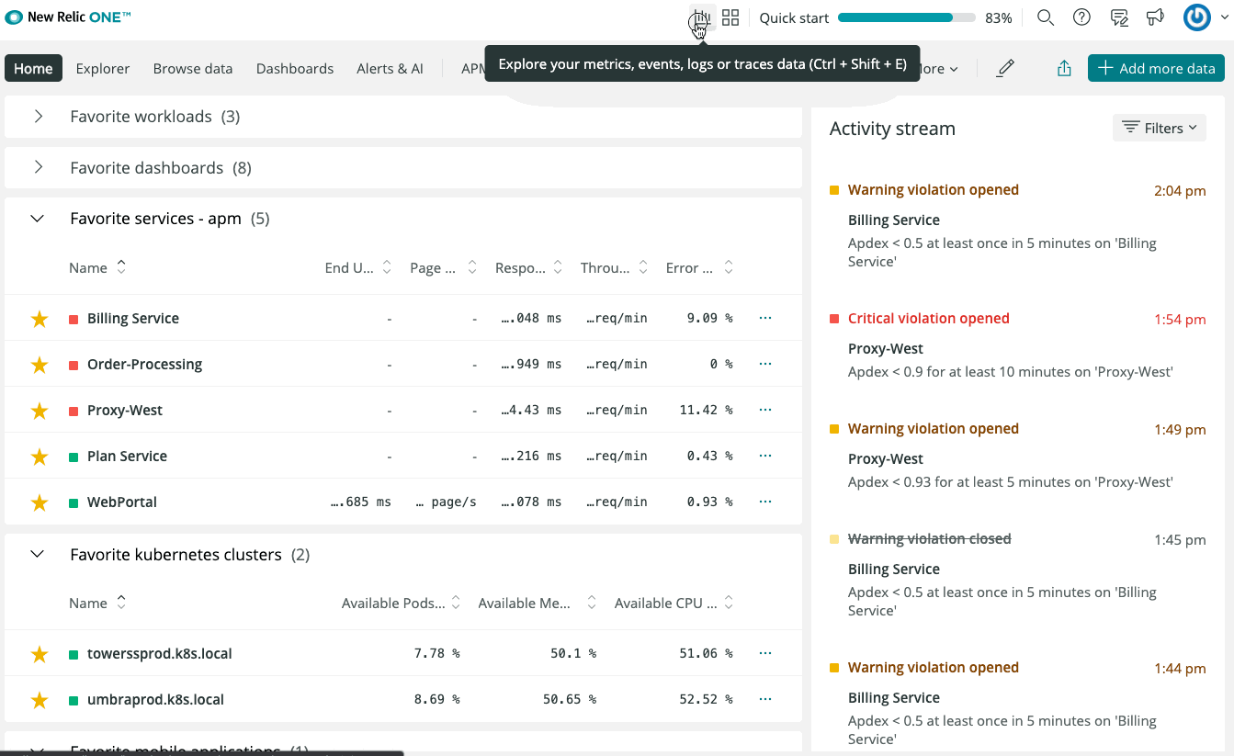The image size is (1234, 756).
Task: Sort services table by Name
Action: (x=97, y=267)
